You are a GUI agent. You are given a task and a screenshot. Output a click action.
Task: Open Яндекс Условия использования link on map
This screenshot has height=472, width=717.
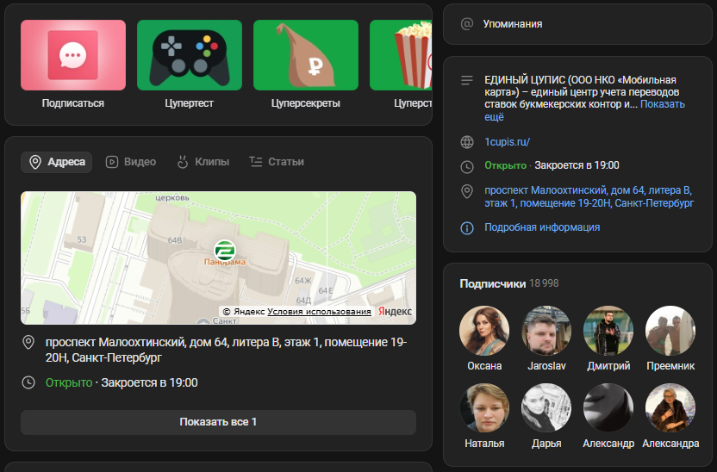(319, 311)
